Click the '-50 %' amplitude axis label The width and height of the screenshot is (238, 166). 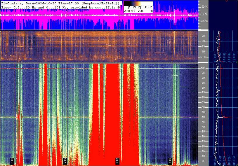tap(204, 21)
